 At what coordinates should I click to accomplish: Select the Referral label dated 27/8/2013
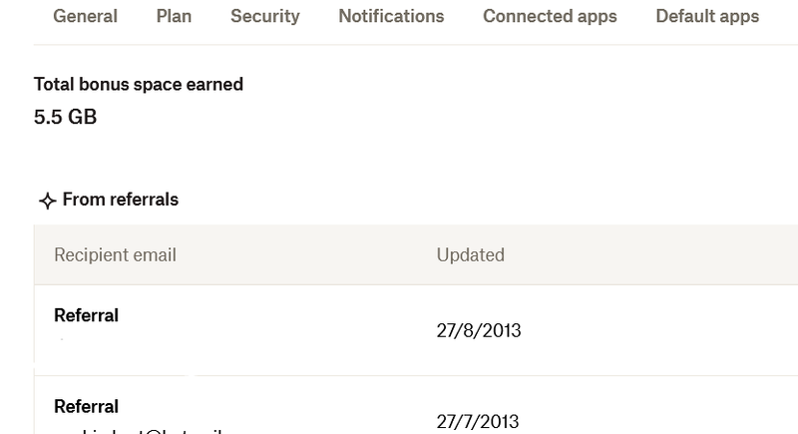86,315
